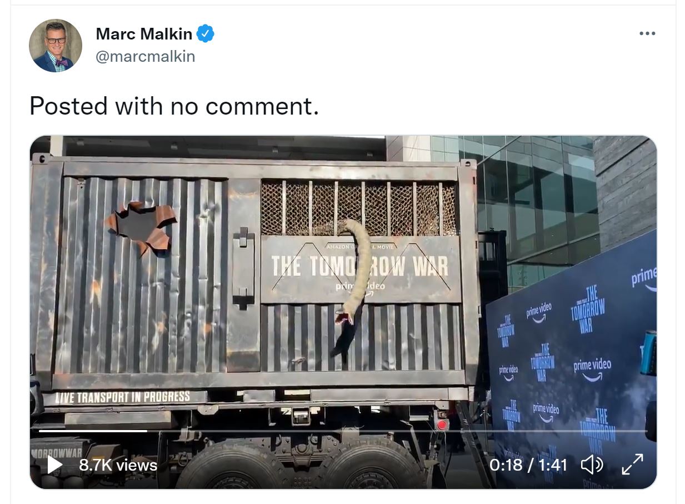Open the @marcmalkin handle link

146,57
